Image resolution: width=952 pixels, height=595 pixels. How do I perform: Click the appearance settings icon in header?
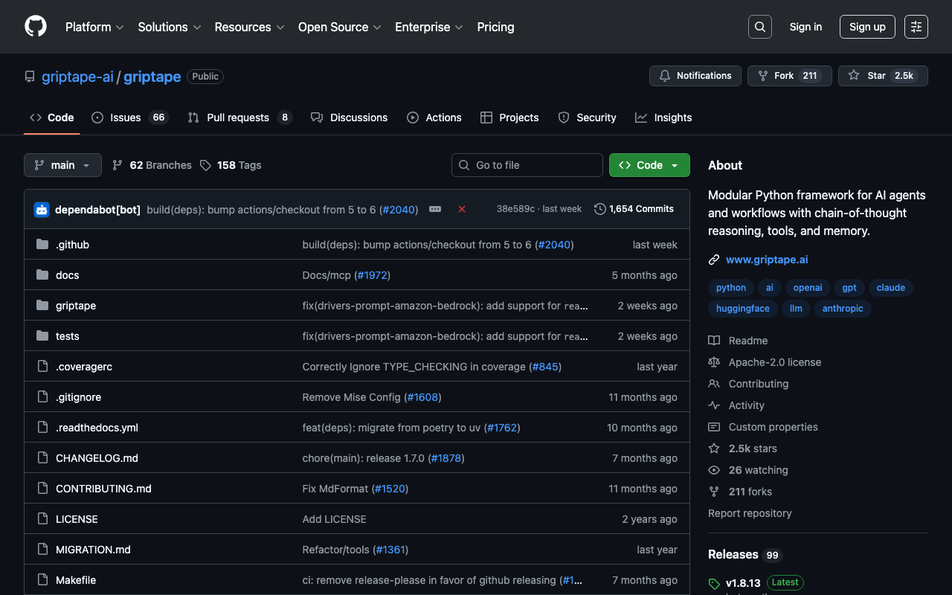coord(916,27)
